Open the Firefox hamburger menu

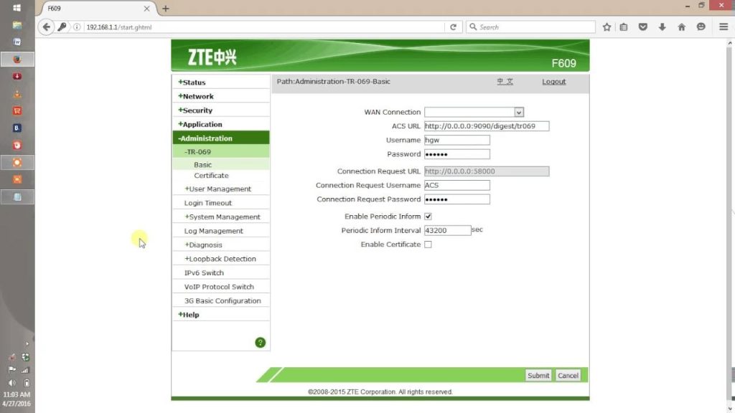tap(724, 27)
